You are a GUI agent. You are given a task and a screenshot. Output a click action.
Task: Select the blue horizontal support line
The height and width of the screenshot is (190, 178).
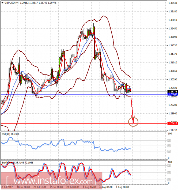pos(84,94)
